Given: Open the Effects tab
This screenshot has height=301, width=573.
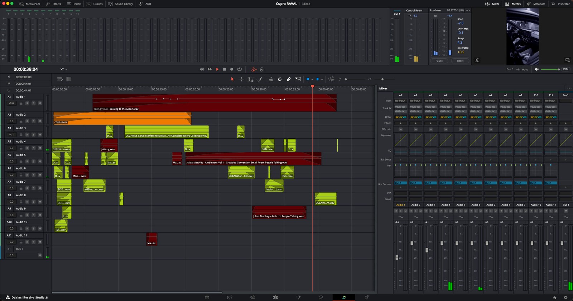Looking at the screenshot, I should click(x=54, y=4).
